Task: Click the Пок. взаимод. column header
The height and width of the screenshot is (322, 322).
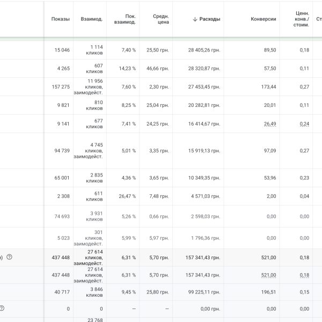Action: coord(125,19)
